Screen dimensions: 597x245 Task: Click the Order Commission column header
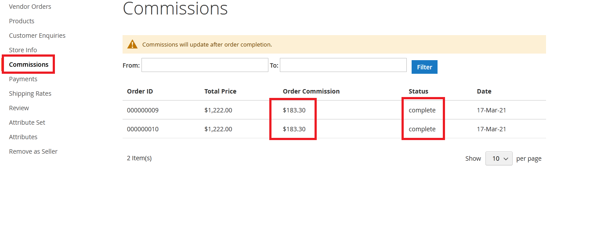coord(311,91)
